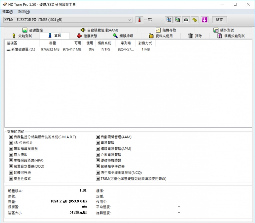
Task: Expand the NVMe PLEXTOR drive selection dropdown
Action: [x=68, y=20]
